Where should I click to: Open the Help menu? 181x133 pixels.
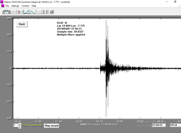(34, 6)
